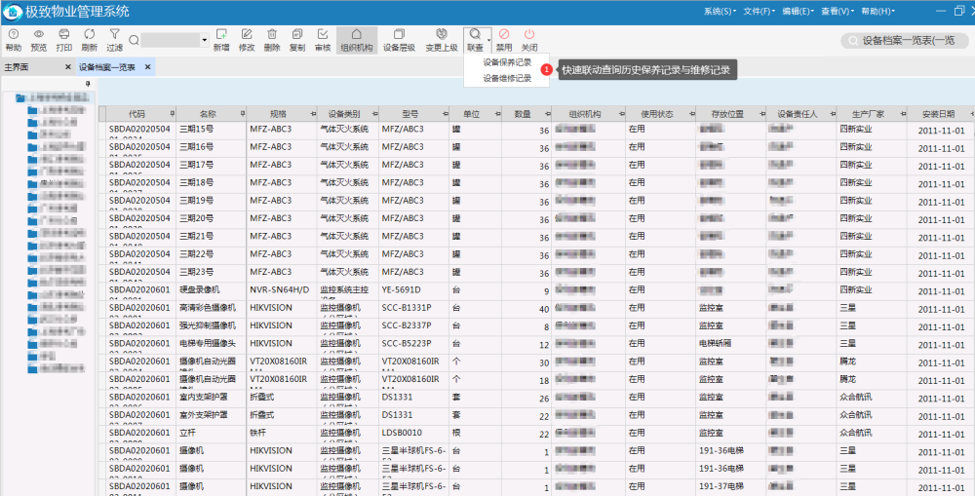
Task: Click the 规格 column header pin icon
Action: click(x=312, y=114)
